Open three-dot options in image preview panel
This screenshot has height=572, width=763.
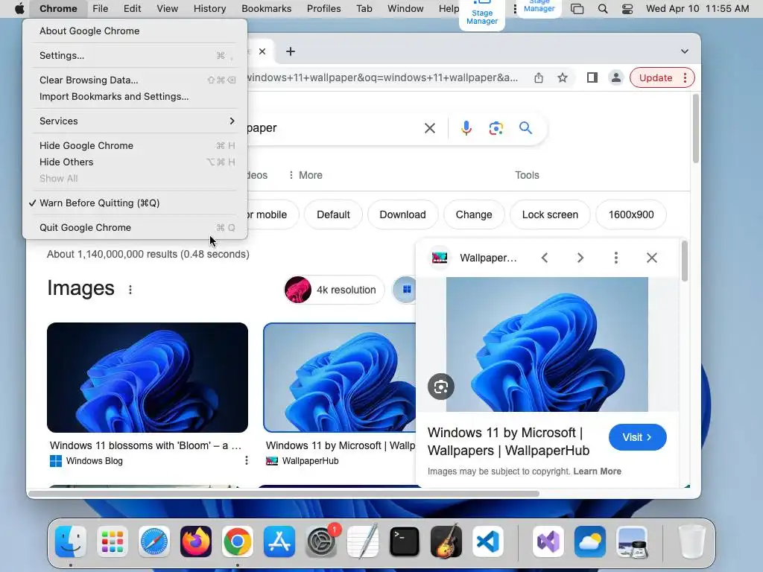point(616,258)
